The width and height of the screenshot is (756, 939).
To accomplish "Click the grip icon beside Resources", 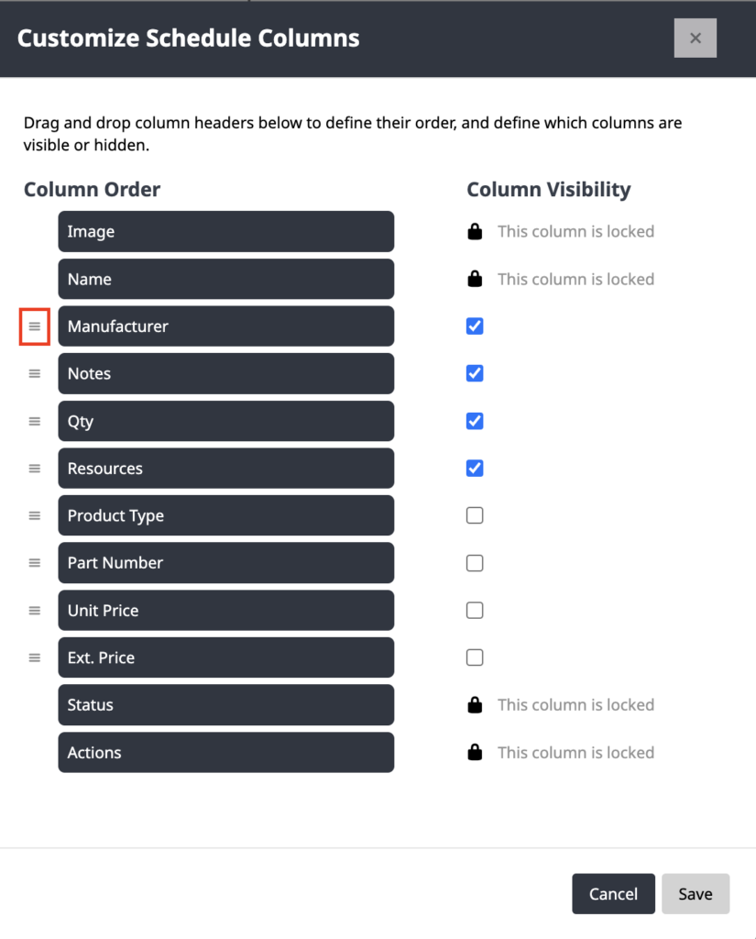I will (35, 469).
